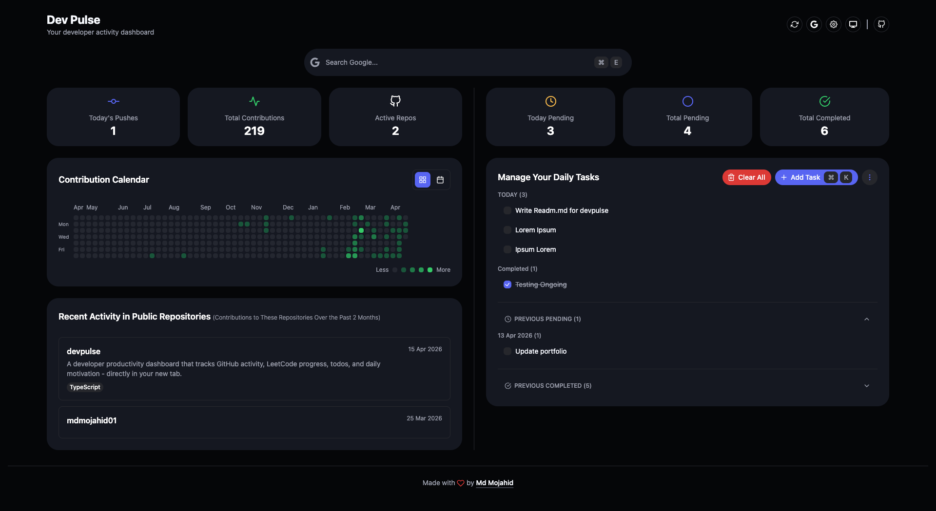Click the G icon inside the search bar
The height and width of the screenshot is (511, 936).
pos(315,62)
